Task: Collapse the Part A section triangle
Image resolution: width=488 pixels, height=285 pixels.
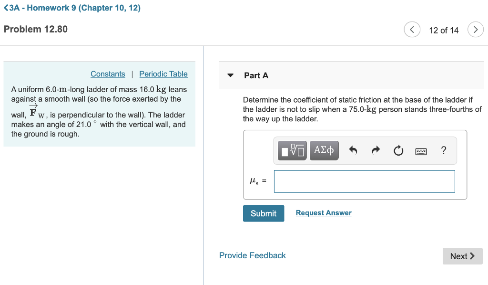Action: tap(230, 75)
